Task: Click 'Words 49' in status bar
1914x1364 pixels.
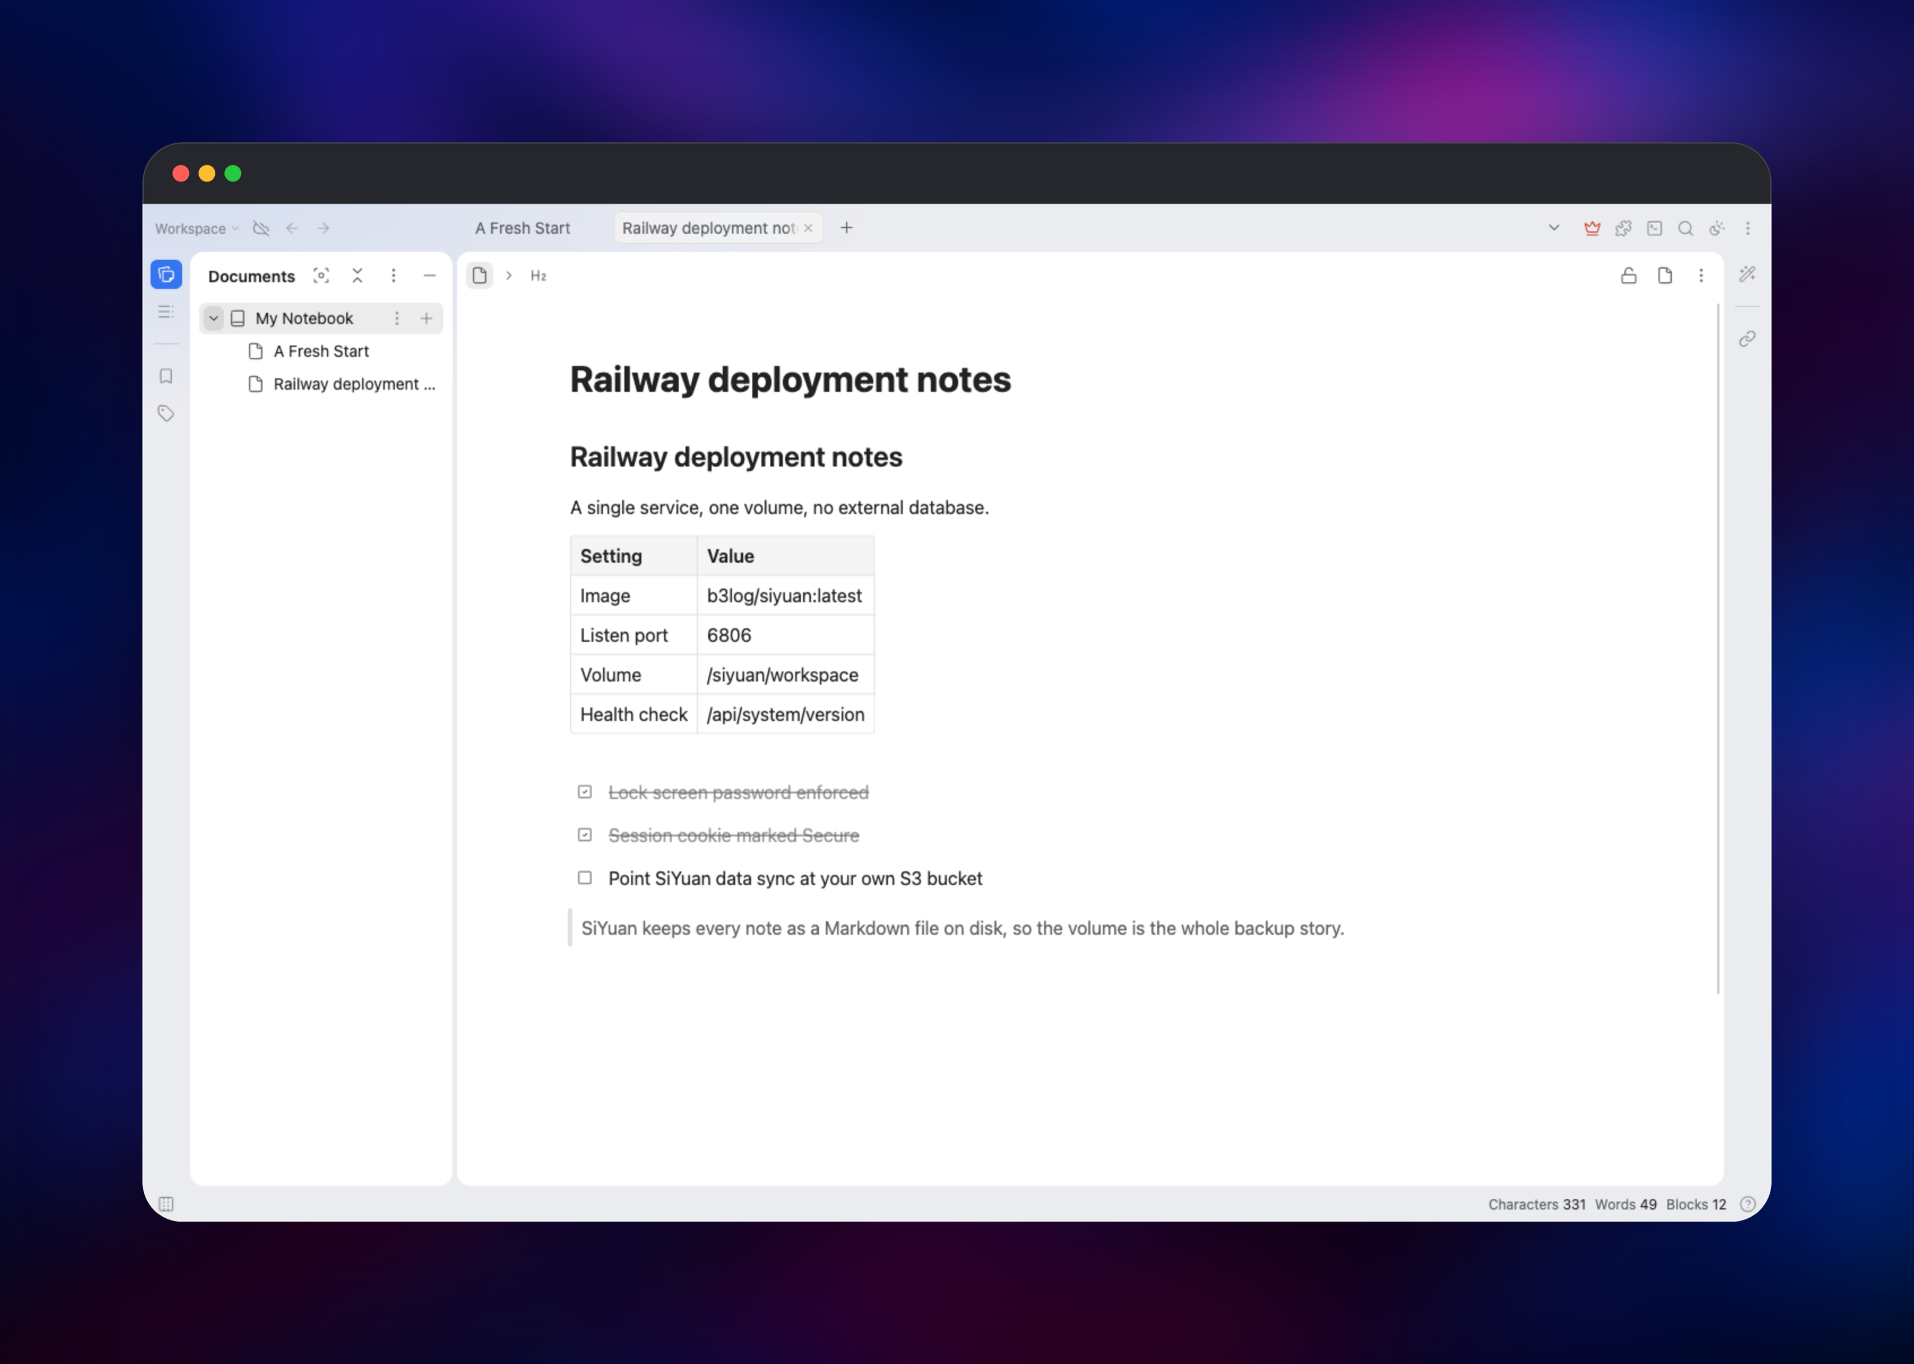Action: pos(1626,1204)
